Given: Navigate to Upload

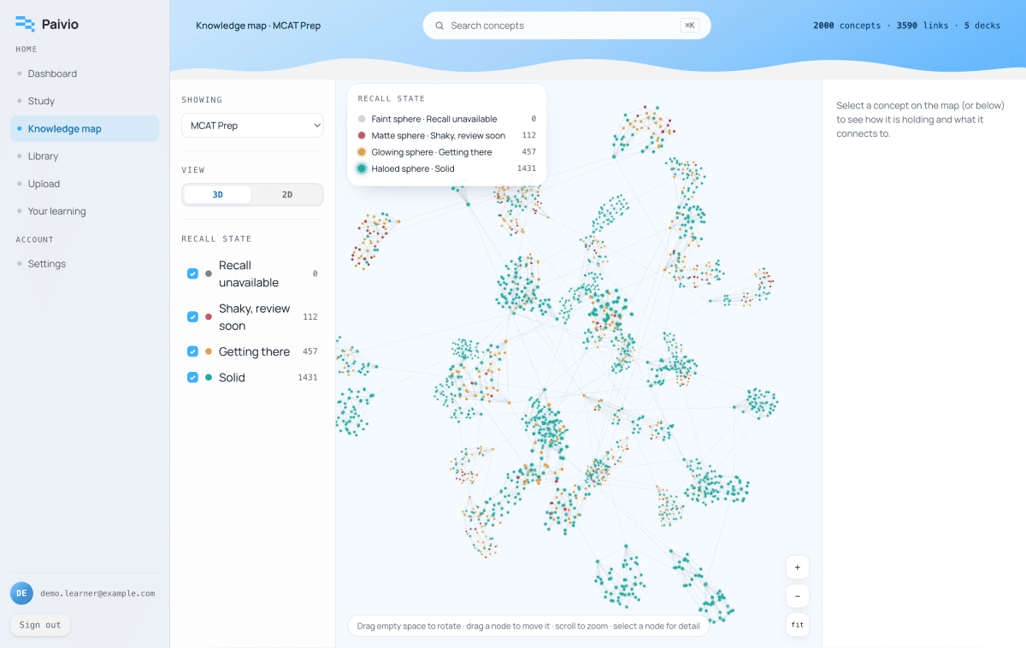Looking at the screenshot, I should 85,184.
